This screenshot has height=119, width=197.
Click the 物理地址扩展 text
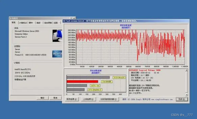tap(20, 80)
